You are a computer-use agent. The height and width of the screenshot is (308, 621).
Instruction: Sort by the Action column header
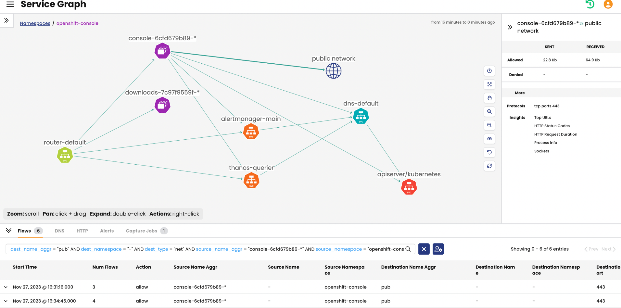[143, 267]
